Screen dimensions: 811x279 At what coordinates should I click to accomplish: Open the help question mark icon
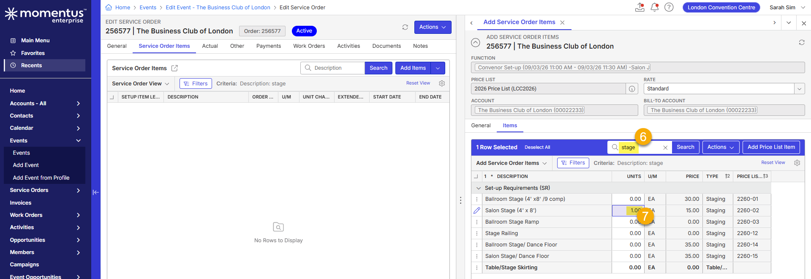click(x=669, y=7)
